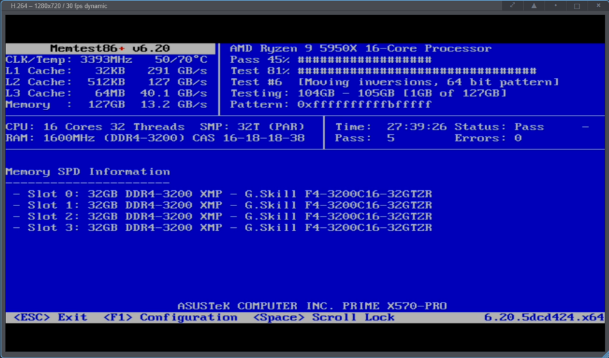Click the Test 81% progress bar
Image resolution: width=609 pixels, height=358 pixels.
click(x=417, y=71)
